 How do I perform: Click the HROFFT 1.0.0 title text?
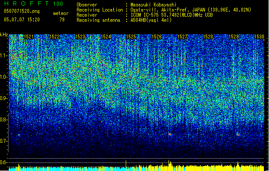[x=33, y=3]
